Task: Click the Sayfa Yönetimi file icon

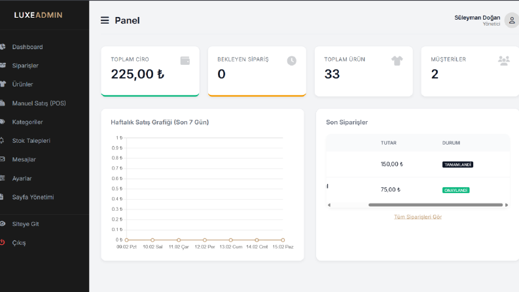Action: pos(2,197)
